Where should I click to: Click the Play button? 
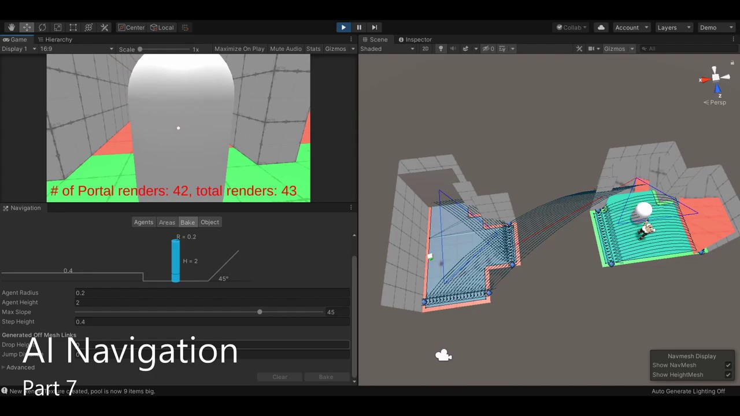click(343, 27)
